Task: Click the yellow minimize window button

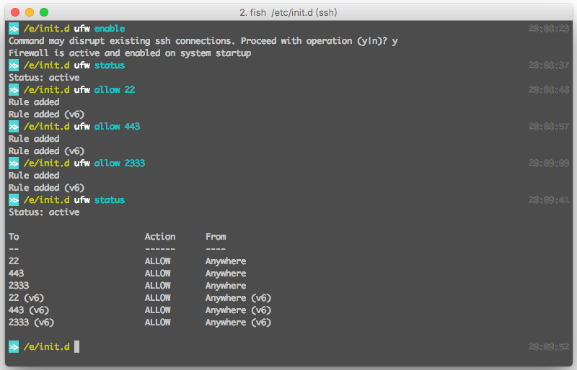Action: (x=30, y=12)
